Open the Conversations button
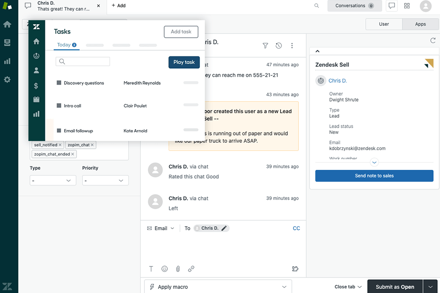 [355, 5]
